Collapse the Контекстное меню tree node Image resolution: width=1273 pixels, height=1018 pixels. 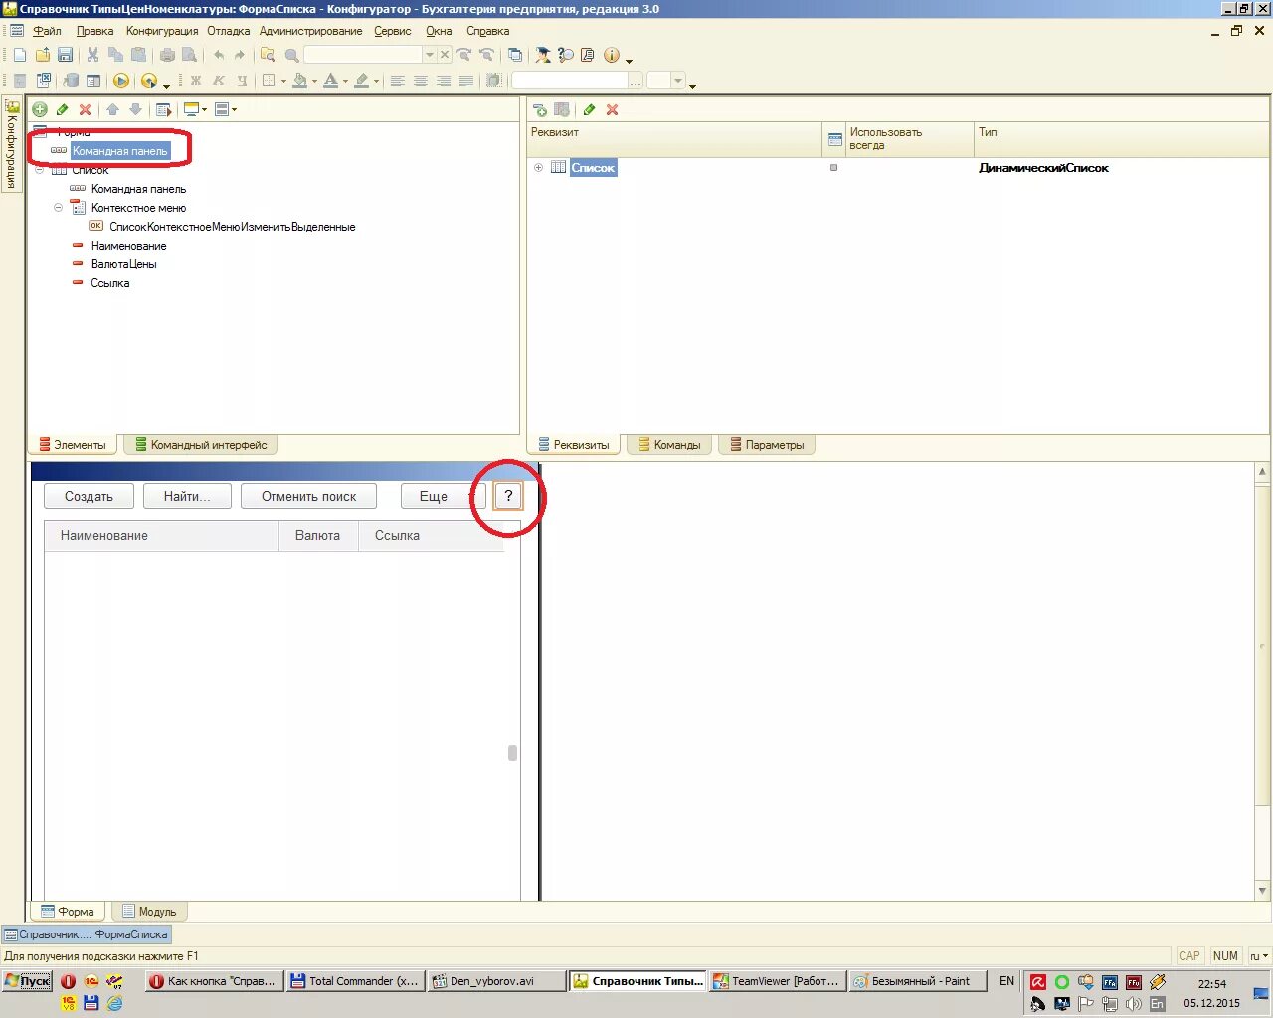tap(58, 208)
